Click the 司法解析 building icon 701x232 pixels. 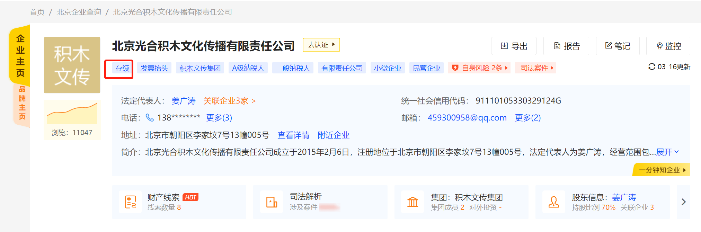272,202
